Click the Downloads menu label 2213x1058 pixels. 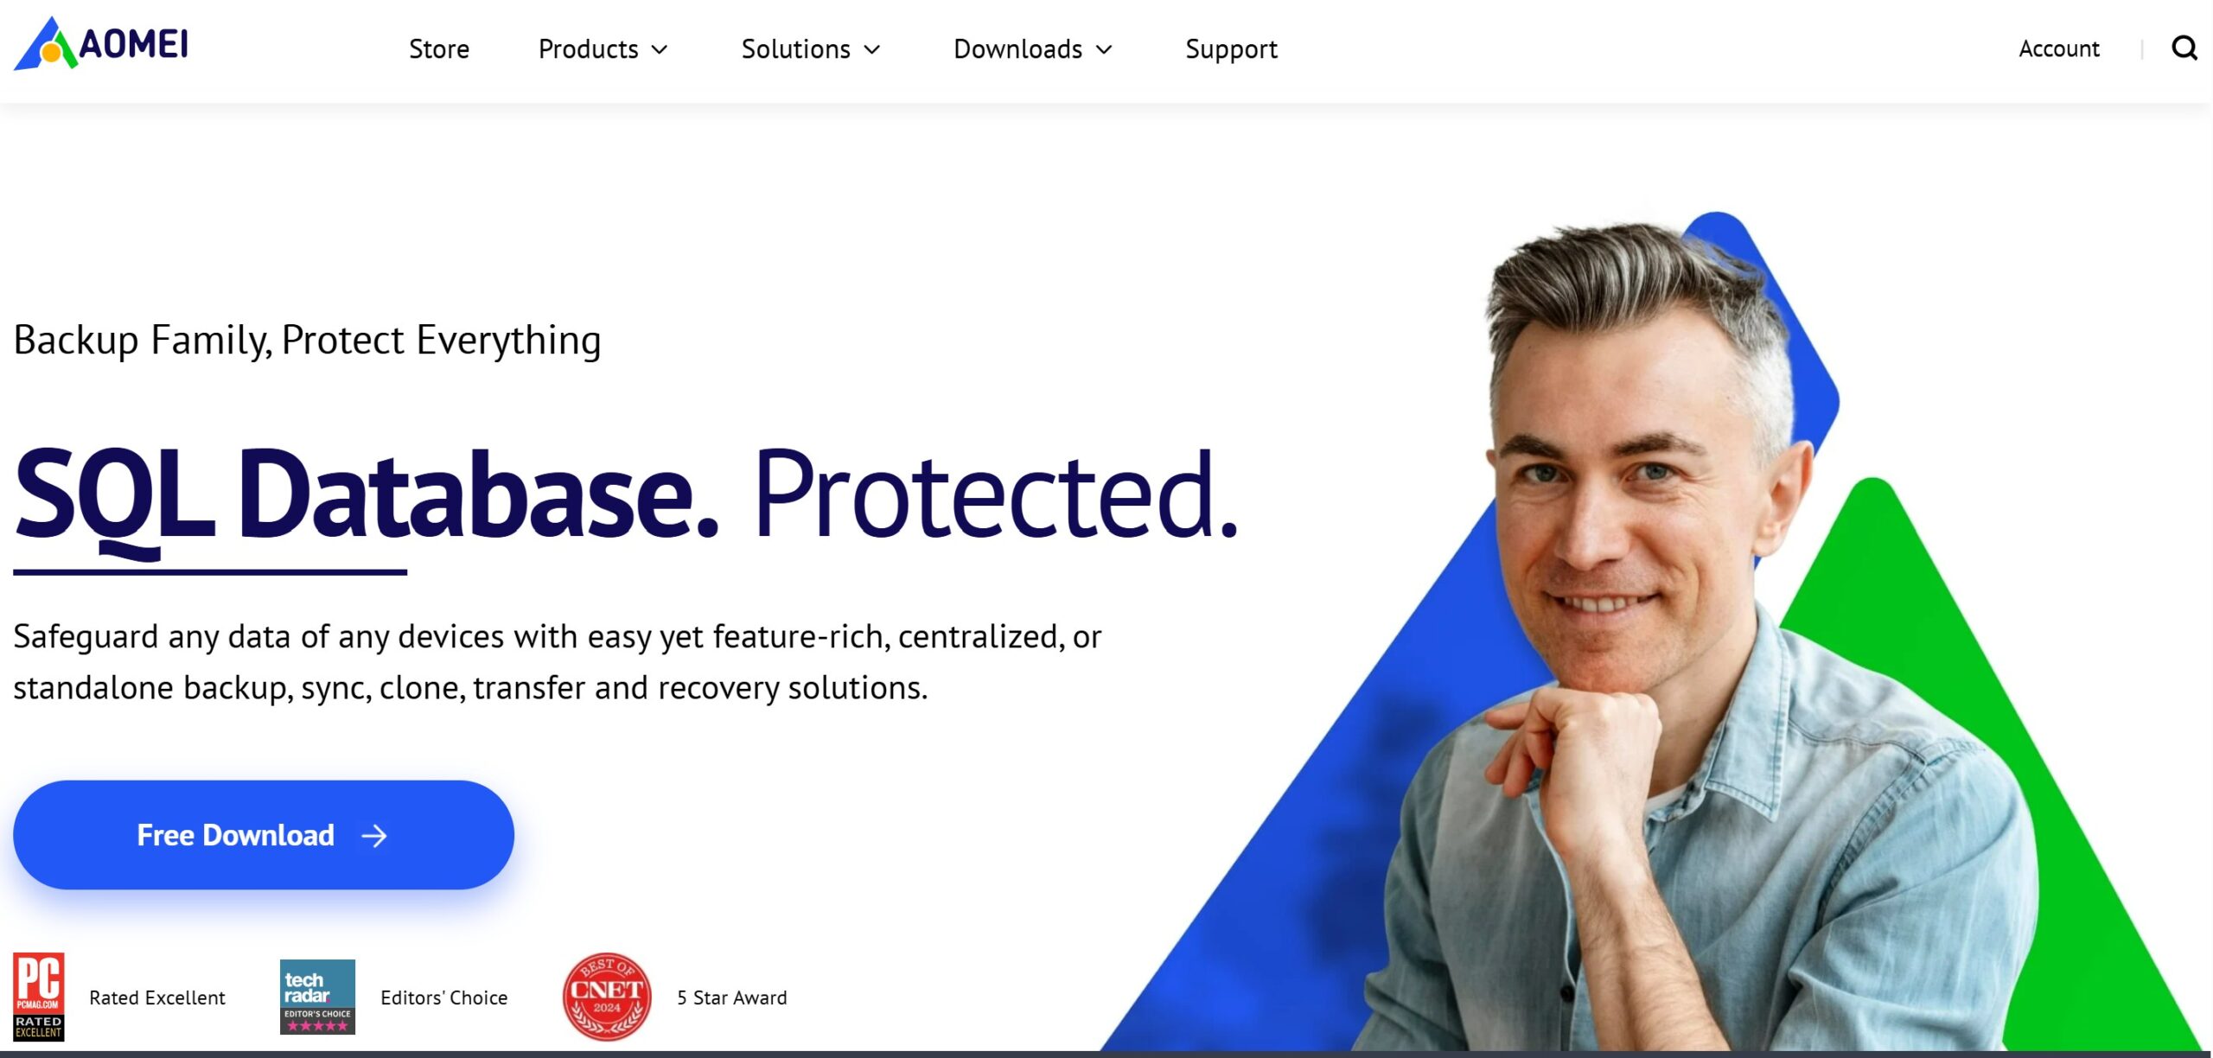1017,49
